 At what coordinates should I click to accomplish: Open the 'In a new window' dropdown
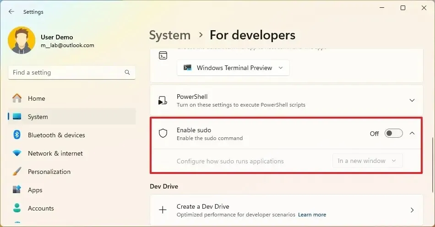tap(367, 161)
